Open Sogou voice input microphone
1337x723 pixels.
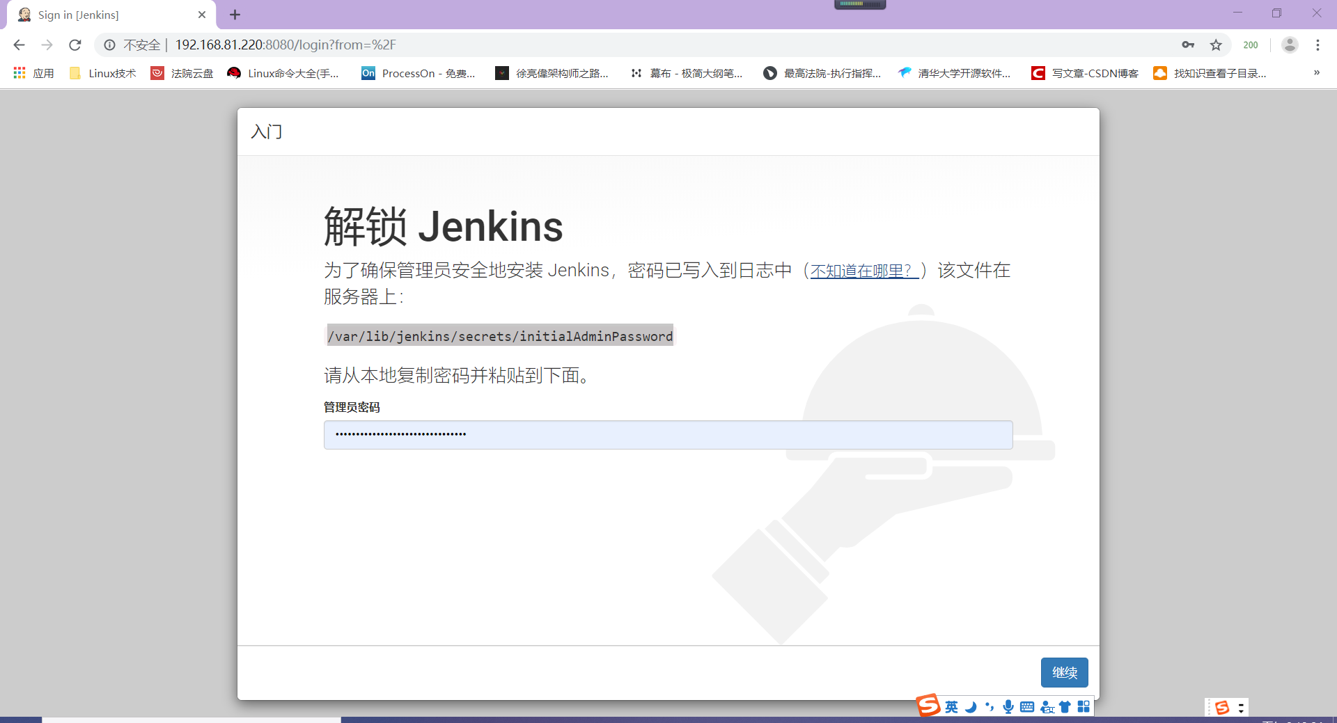[x=1008, y=706]
